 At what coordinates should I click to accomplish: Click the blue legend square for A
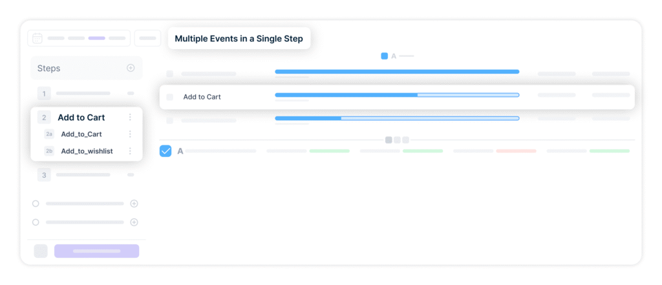(x=384, y=56)
